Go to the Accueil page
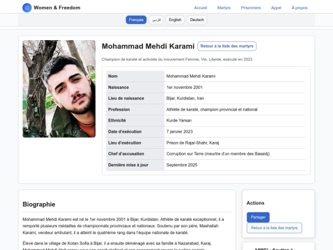Screen dimensions: 333x250 click(200, 8)
